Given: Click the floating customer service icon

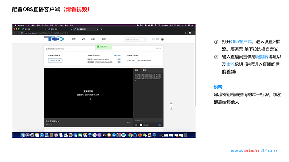Looking at the screenshot, I should 171,109.
